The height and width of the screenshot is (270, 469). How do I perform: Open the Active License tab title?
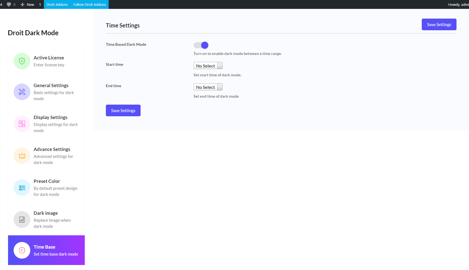[49, 58]
